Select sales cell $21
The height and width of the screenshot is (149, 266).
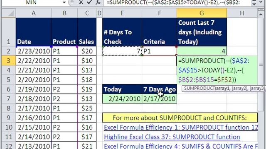87,146
